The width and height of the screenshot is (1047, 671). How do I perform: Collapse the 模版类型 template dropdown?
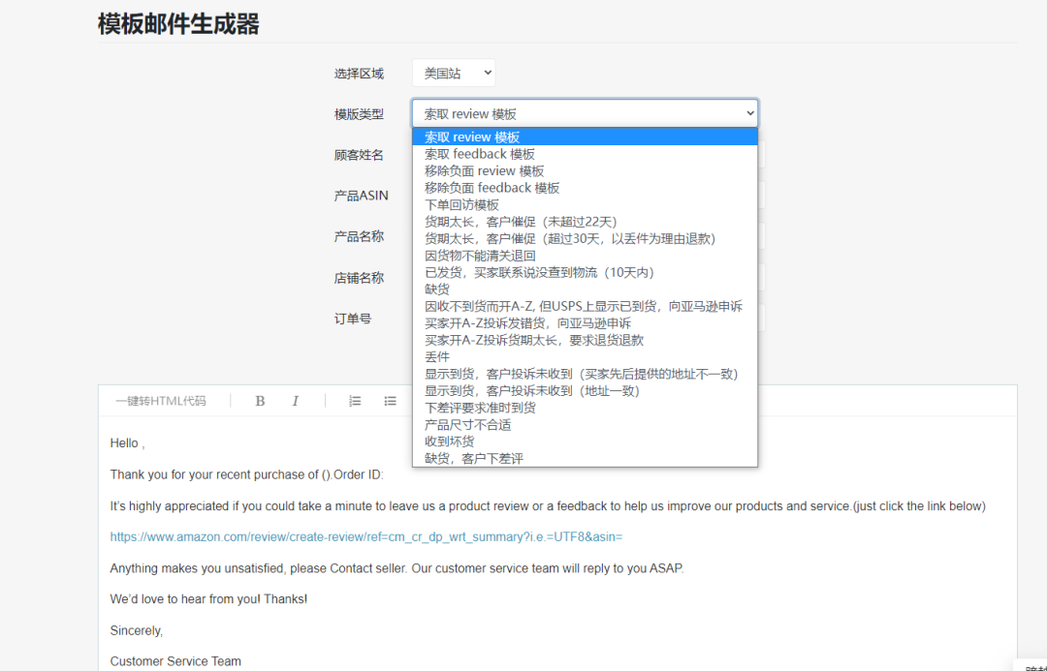585,113
